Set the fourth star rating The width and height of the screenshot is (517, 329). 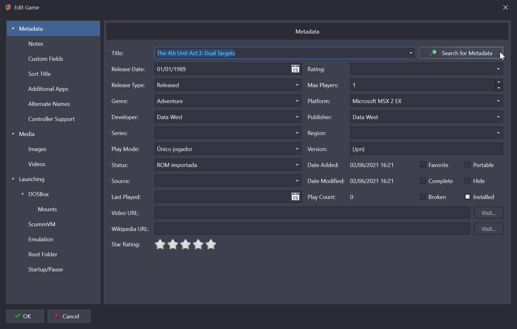(198, 244)
